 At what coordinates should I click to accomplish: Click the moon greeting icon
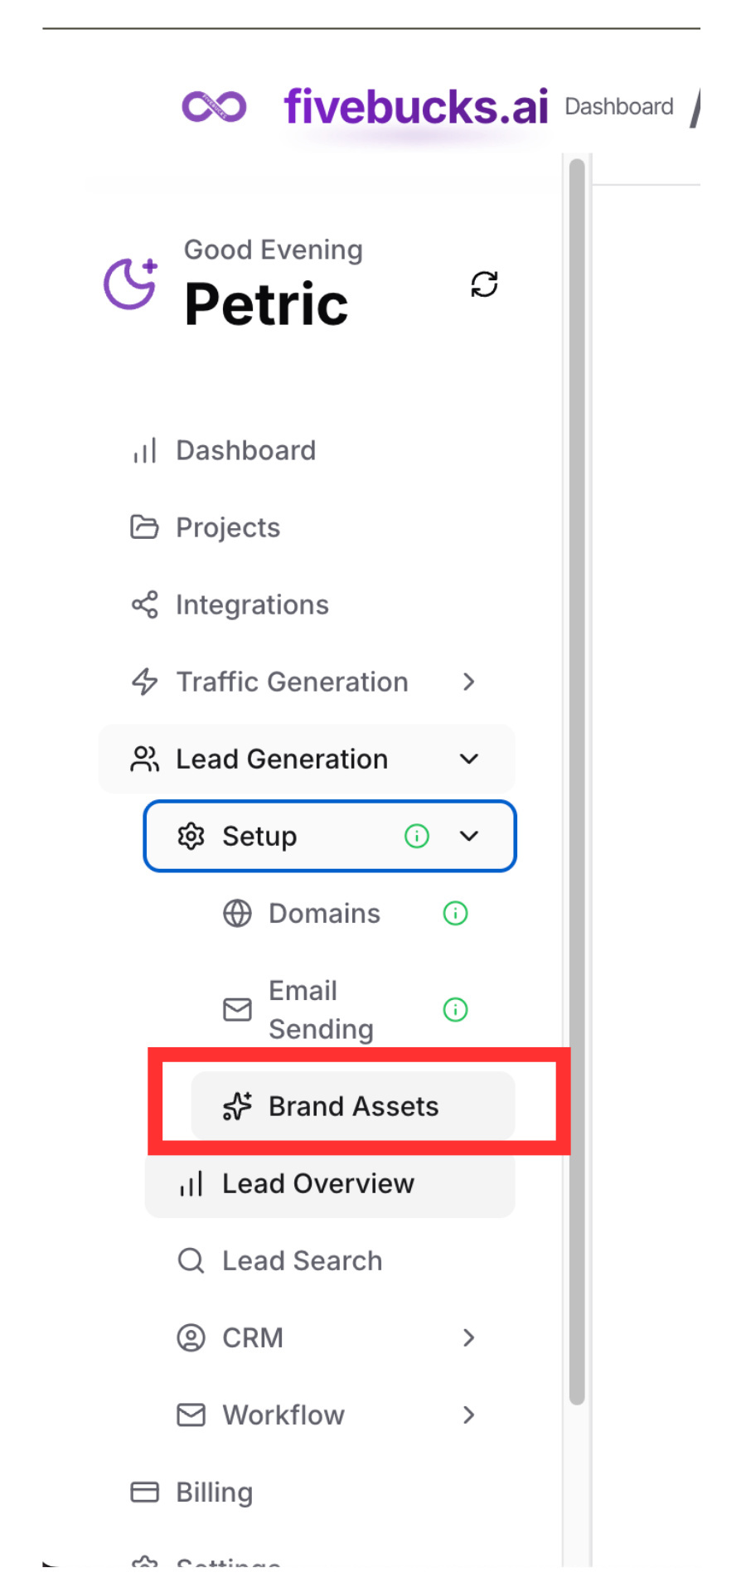click(x=130, y=284)
